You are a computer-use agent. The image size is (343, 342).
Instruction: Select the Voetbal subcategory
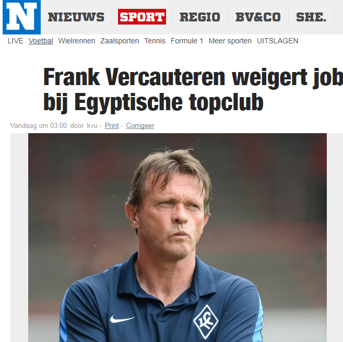(x=41, y=41)
